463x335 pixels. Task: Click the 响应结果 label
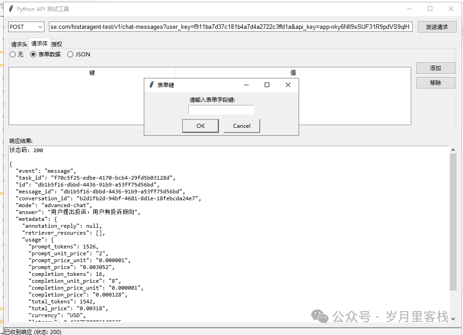point(21,141)
